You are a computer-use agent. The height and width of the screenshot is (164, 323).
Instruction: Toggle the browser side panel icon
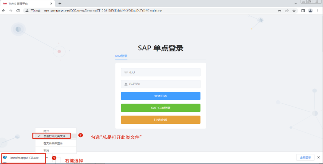pyautogui.click(x=303, y=11)
